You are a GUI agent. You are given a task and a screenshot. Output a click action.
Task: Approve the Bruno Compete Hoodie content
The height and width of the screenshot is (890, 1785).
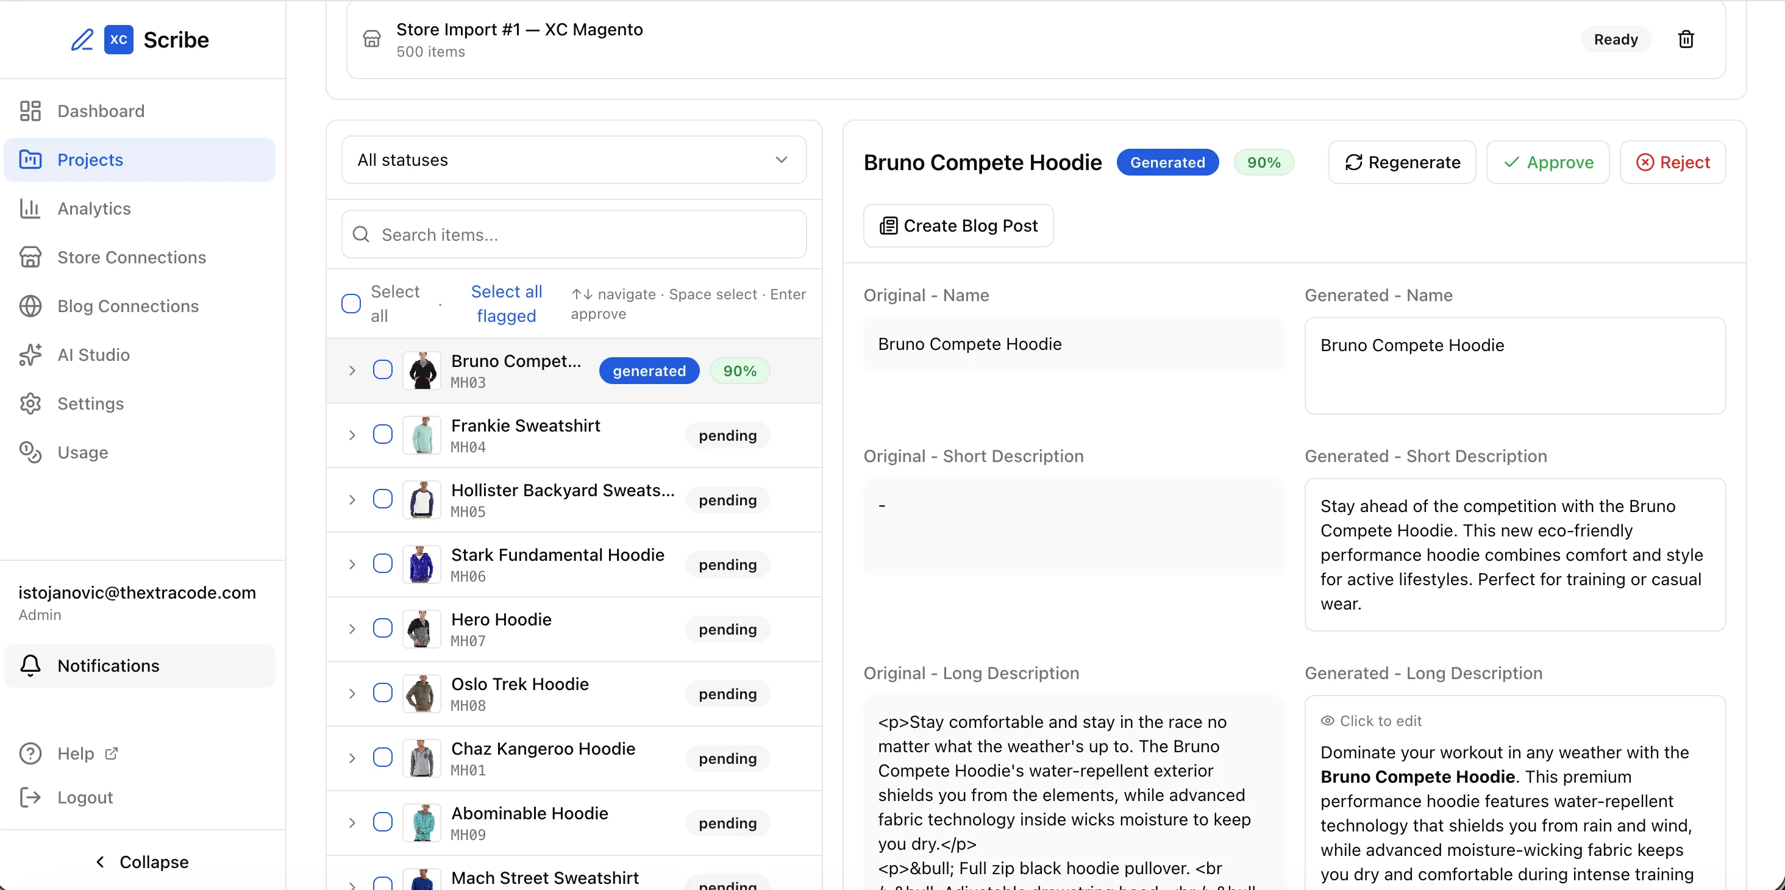[1547, 162]
